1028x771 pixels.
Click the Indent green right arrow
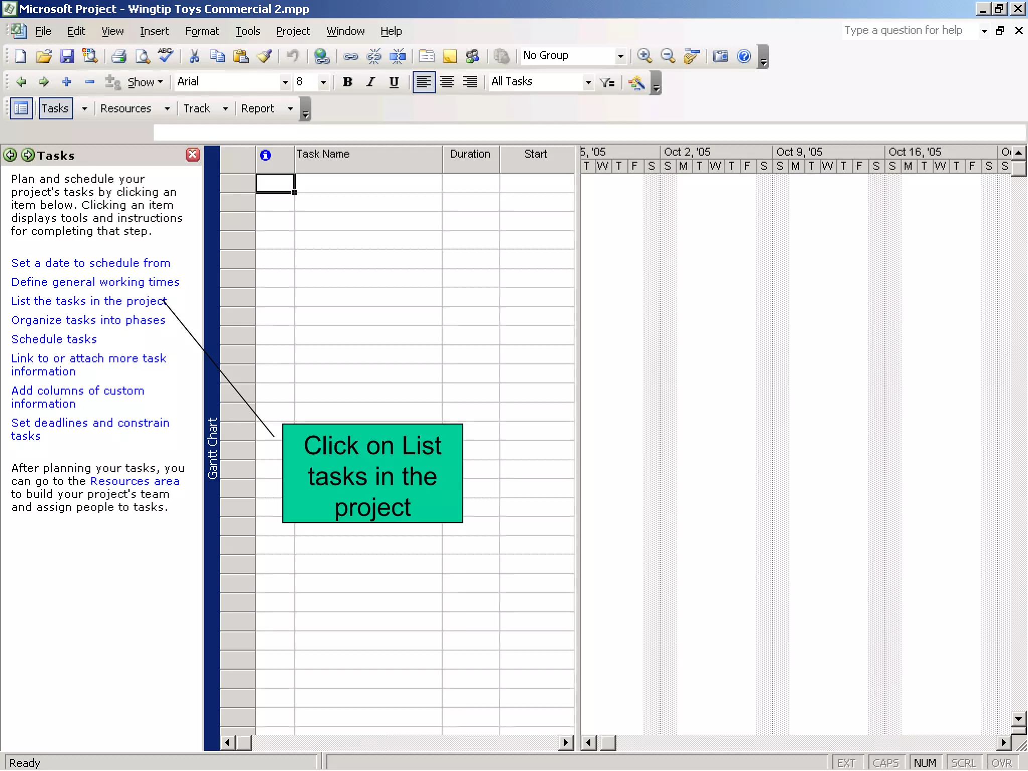[44, 82]
